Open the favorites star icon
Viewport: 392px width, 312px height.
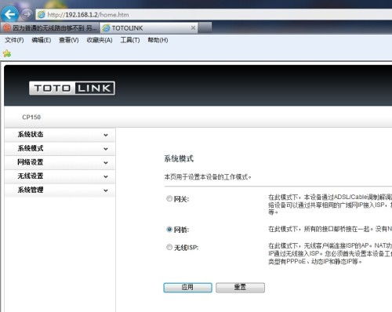7,54
